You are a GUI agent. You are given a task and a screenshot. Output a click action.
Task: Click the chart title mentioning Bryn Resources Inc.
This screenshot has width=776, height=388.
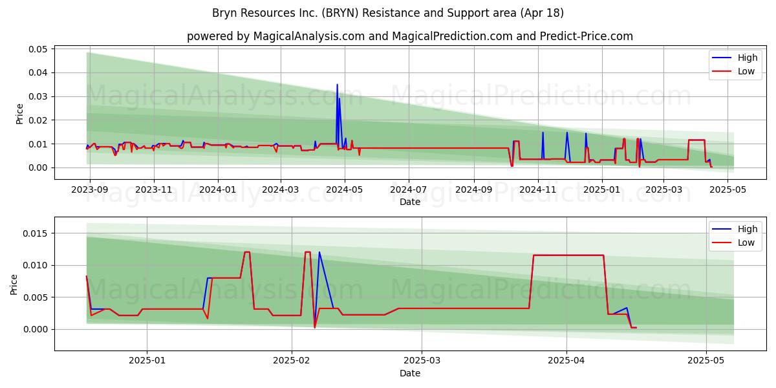(x=388, y=13)
